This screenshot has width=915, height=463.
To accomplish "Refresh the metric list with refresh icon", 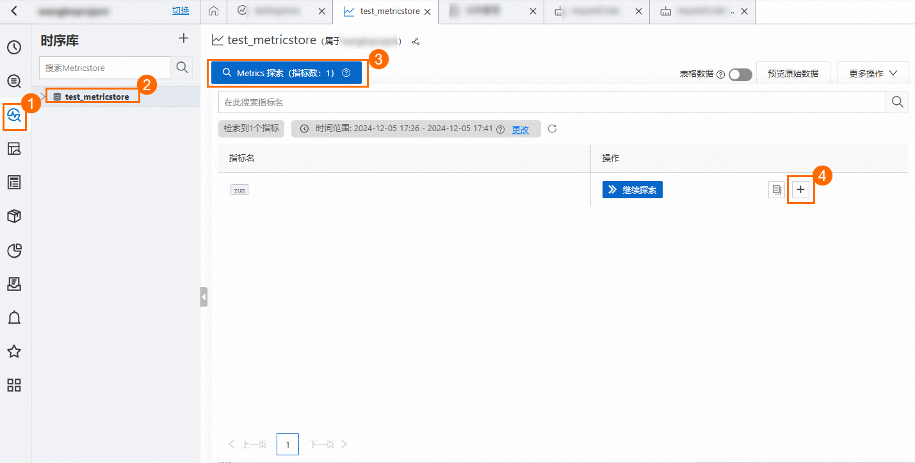I will (x=553, y=129).
